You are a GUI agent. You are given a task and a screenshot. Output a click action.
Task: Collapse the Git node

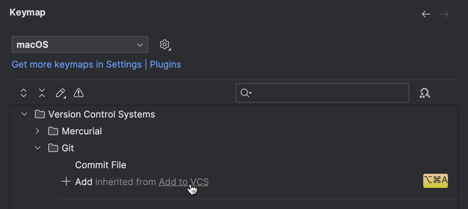(x=38, y=148)
